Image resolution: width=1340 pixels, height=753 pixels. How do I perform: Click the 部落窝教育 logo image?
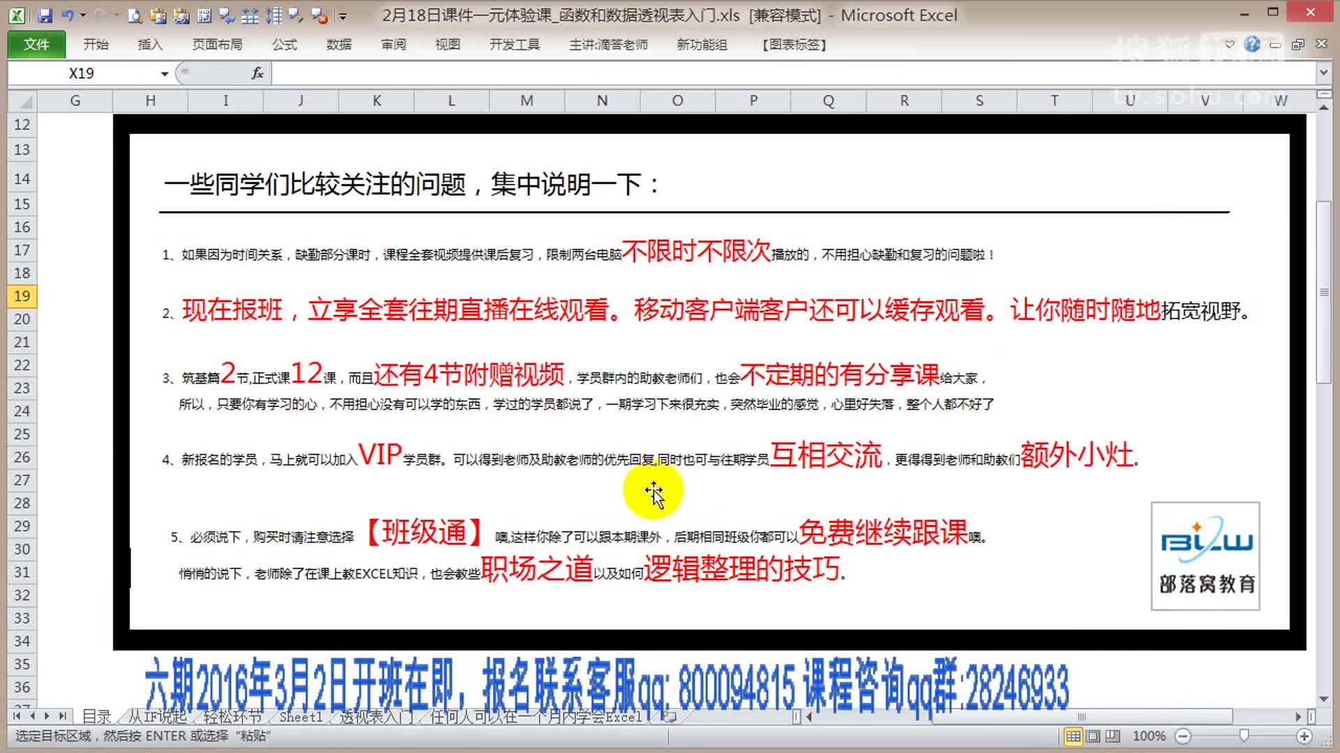[1205, 556]
